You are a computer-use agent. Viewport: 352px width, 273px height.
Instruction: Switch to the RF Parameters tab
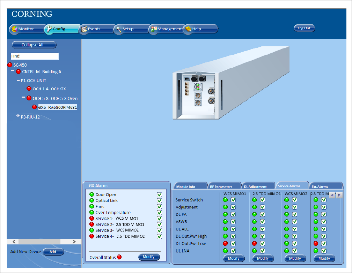click(224, 186)
